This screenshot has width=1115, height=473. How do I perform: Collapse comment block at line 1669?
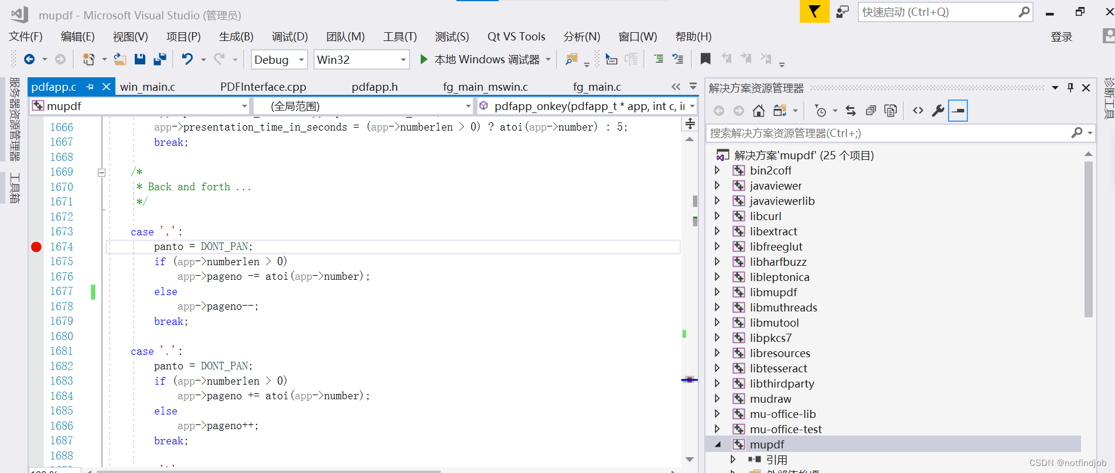(101, 172)
